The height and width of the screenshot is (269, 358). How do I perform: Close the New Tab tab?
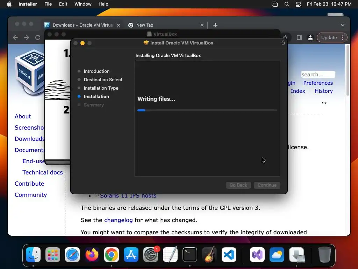coord(202,25)
